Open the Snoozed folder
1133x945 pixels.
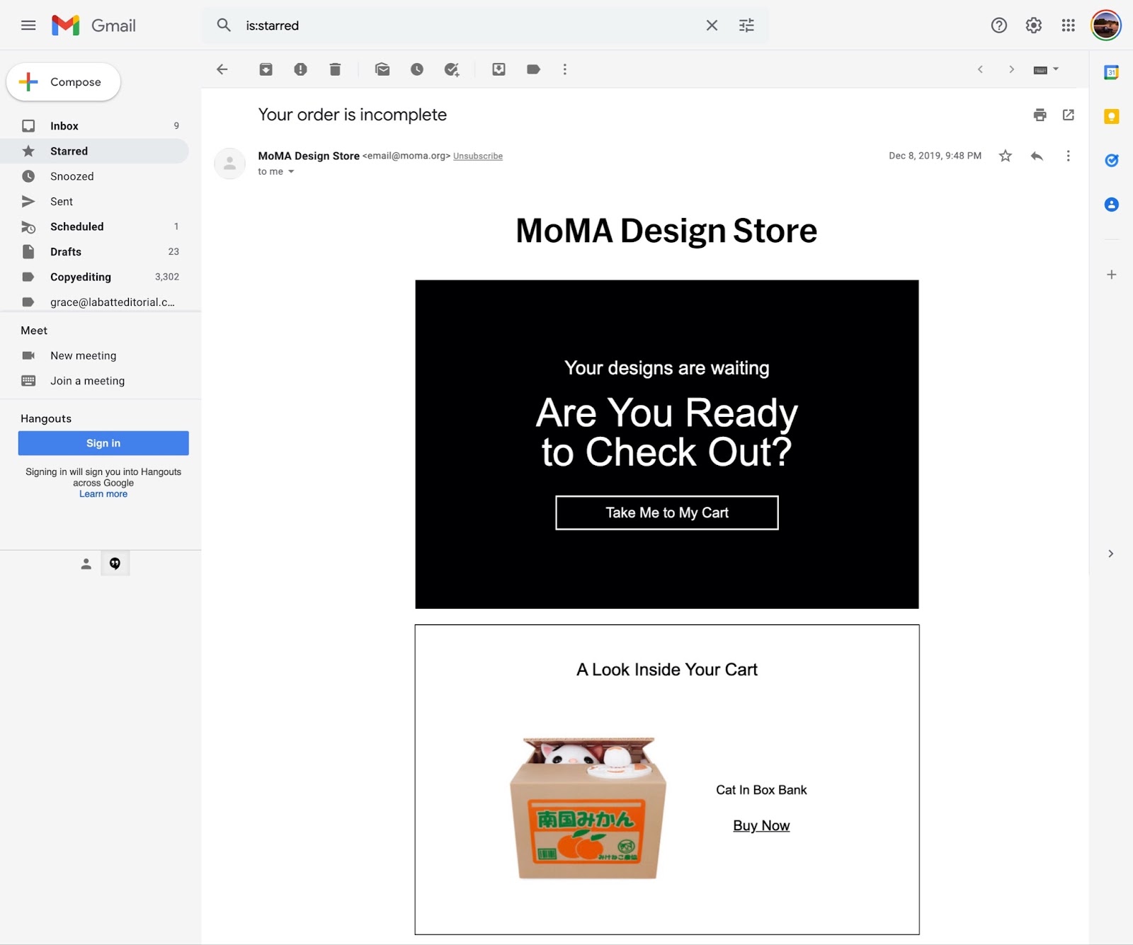coord(94,176)
